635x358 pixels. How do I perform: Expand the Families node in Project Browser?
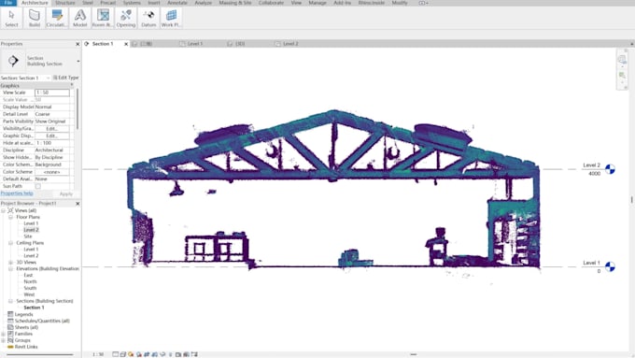click(x=4, y=334)
